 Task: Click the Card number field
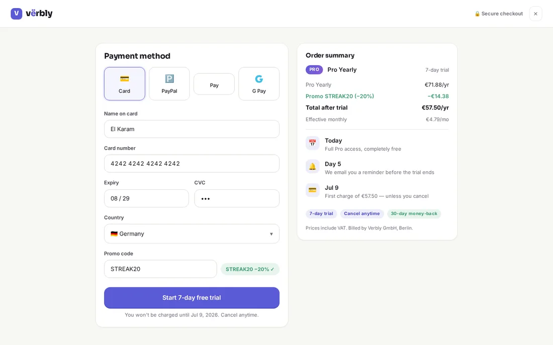192,164
